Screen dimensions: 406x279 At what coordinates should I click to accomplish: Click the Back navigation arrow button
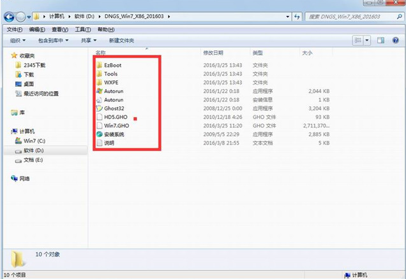pyautogui.click(x=9, y=17)
